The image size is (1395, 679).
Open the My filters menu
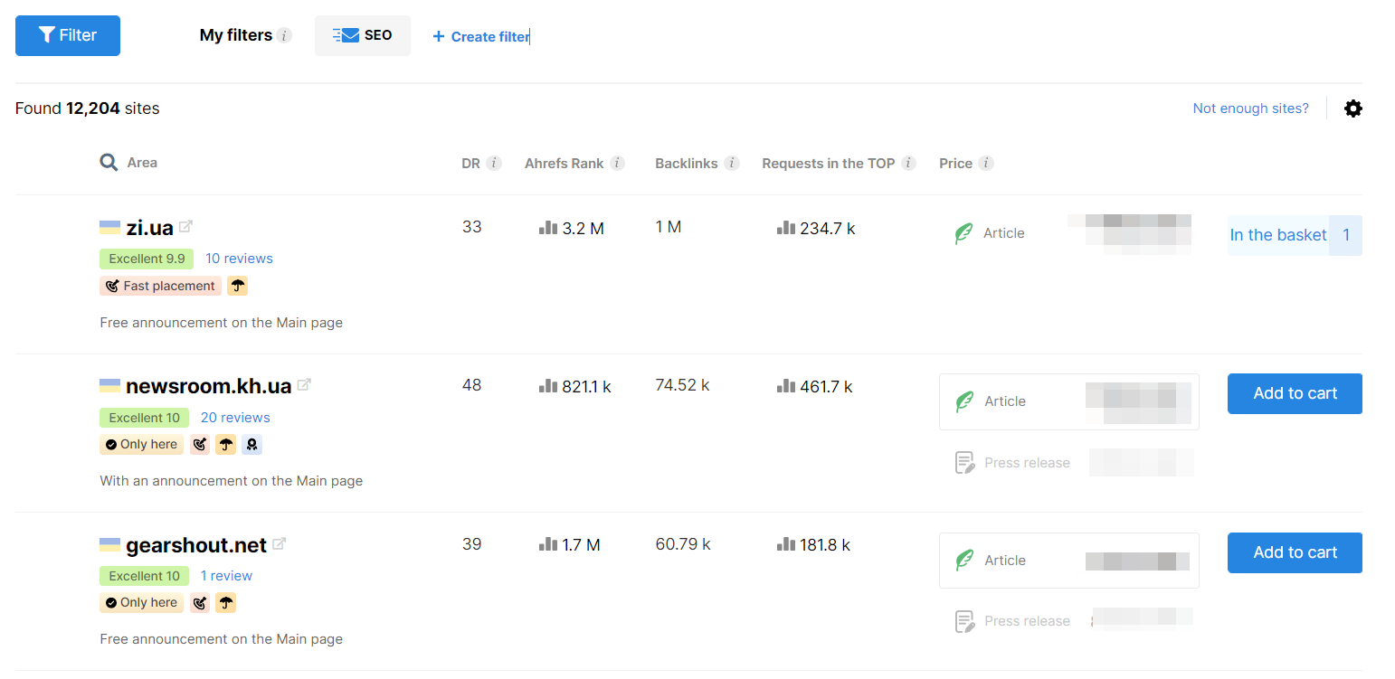click(x=236, y=34)
